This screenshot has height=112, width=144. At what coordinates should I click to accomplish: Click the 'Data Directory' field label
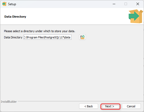pos(13,37)
